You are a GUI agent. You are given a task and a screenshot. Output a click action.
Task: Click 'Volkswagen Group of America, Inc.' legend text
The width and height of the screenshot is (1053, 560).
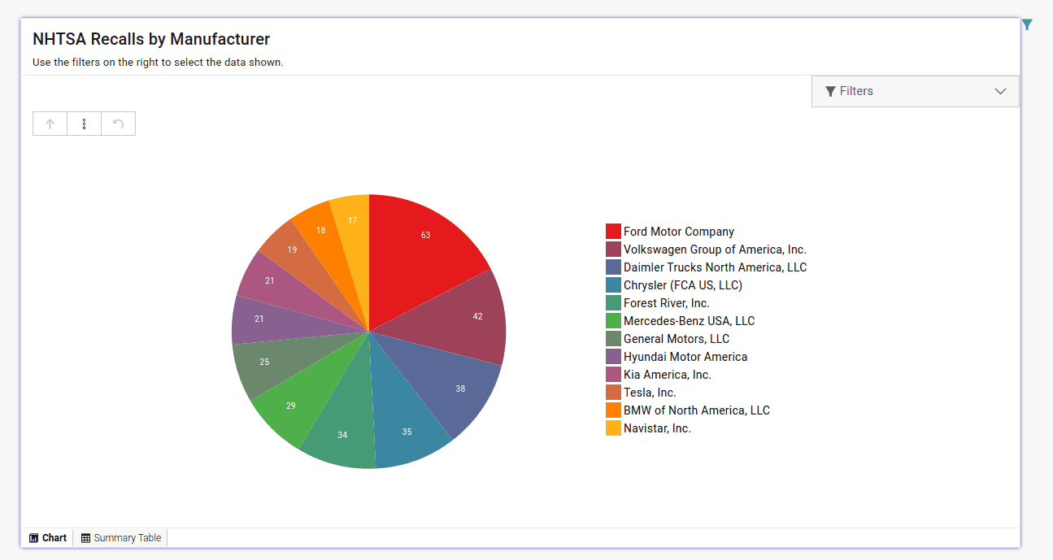click(715, 250)
